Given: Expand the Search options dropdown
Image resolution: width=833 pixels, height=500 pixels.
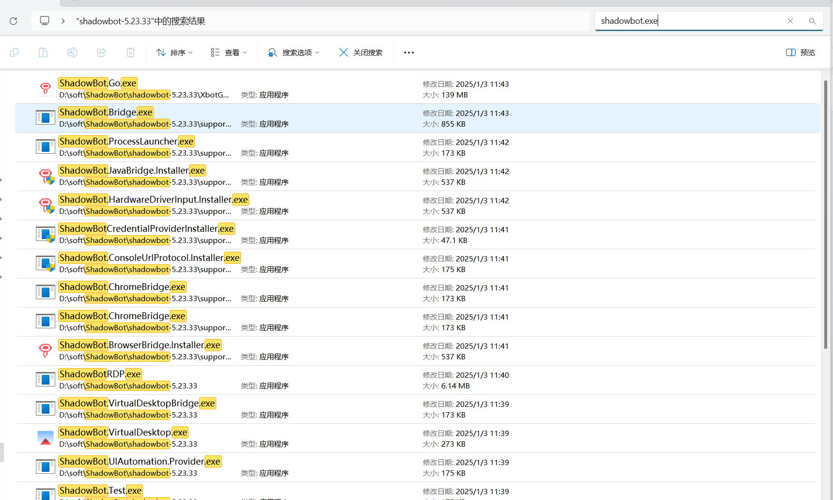Looking at the screenshot, I should (x=293, y=52).
